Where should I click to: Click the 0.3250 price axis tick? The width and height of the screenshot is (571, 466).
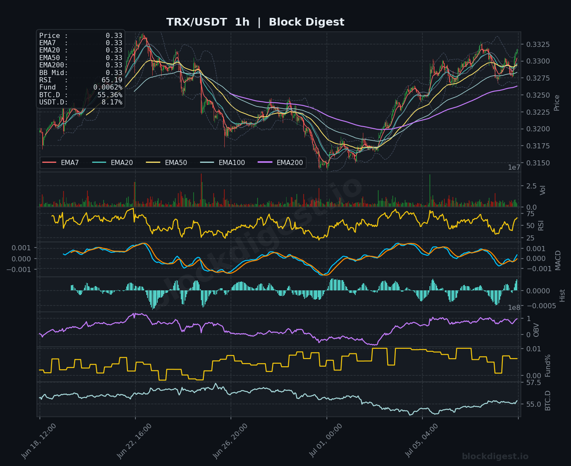click(x=538, y=95)
